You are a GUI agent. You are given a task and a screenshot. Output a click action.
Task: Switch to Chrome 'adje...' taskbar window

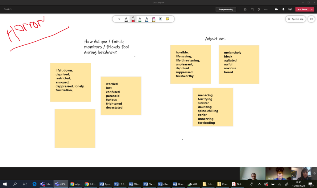tap(76, 184)
